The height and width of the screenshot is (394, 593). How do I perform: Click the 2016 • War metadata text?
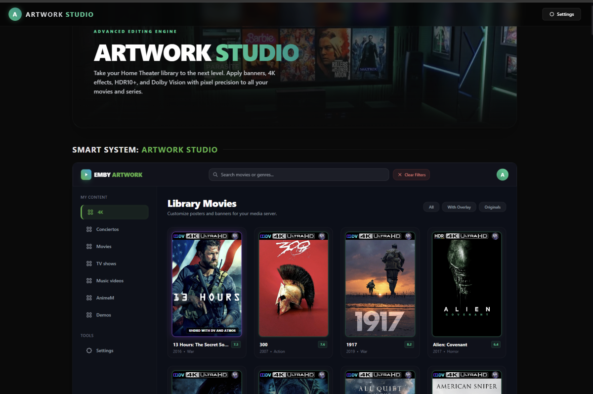[183, 351]
